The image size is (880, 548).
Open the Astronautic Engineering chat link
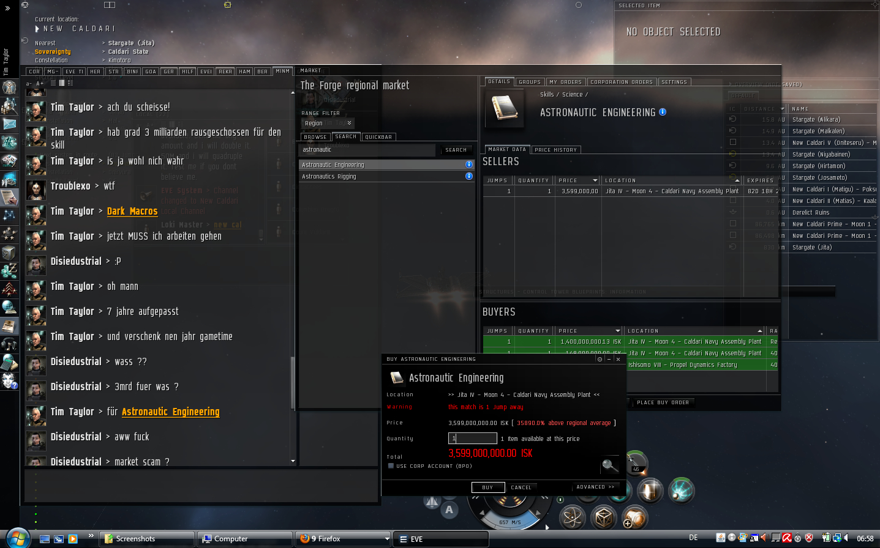click(170, 412)
